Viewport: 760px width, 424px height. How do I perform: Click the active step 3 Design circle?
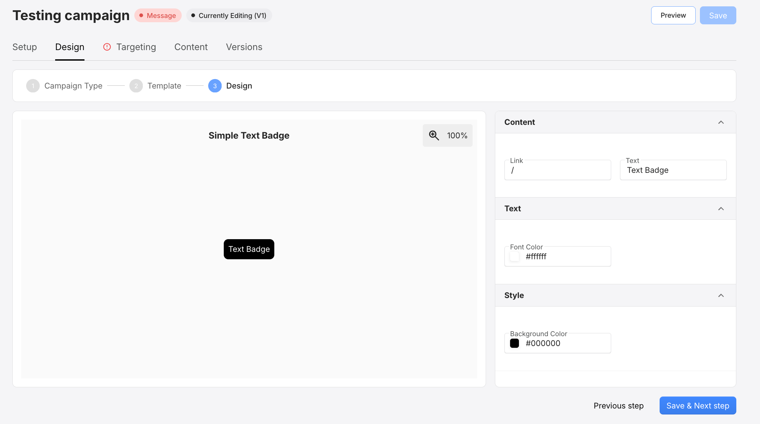[215, 86]
